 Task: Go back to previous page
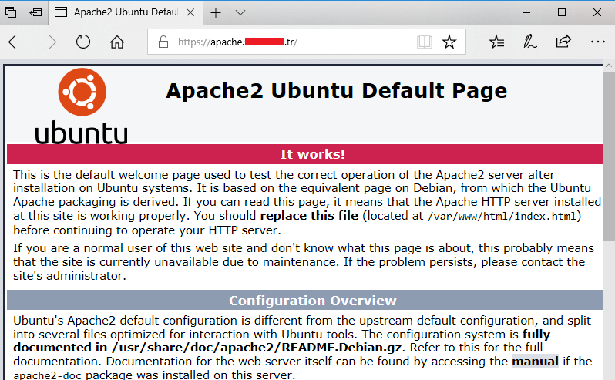click(15, 42)
